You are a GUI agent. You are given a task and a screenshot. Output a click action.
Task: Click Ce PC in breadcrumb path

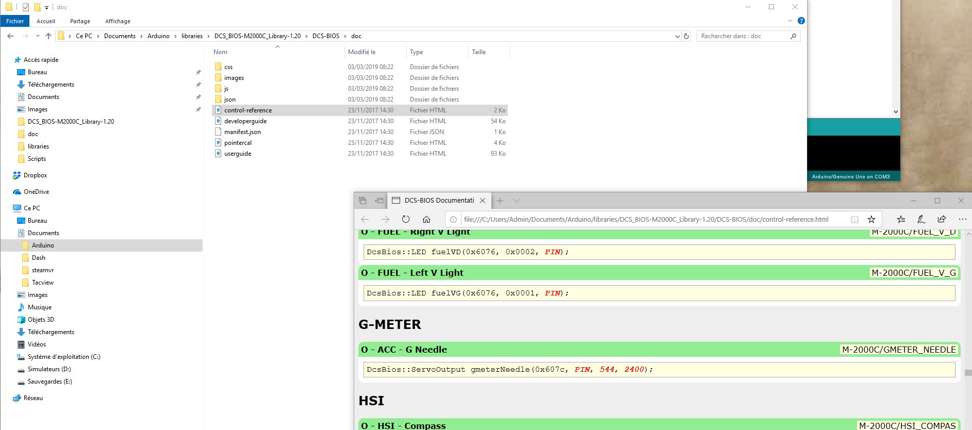pos(84,36)
